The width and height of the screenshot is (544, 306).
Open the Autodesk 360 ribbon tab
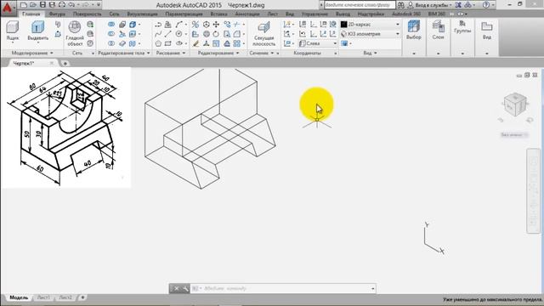(x=406, y=14)
